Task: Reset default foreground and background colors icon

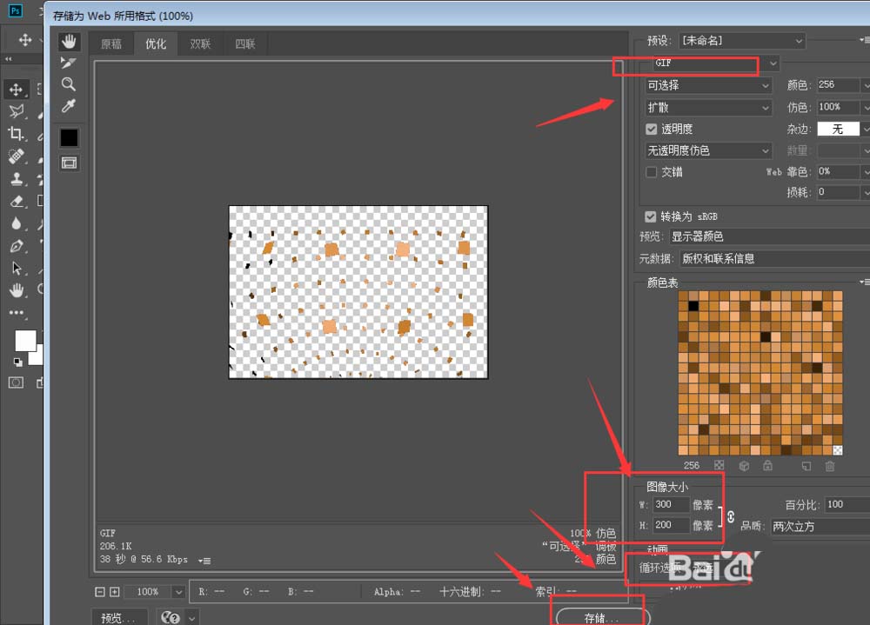Action: 17,362
